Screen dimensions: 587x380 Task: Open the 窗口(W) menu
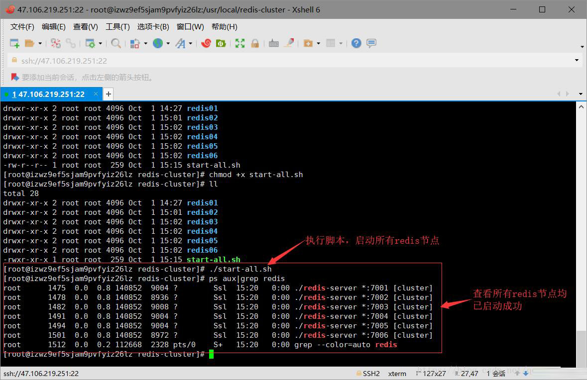pos(190,26)
